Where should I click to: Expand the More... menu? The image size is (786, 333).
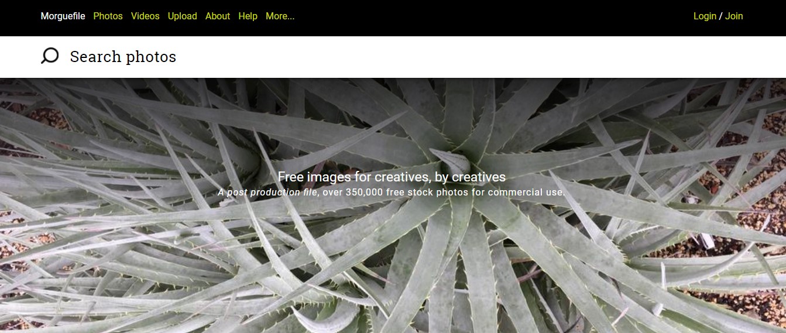point(280,16)
